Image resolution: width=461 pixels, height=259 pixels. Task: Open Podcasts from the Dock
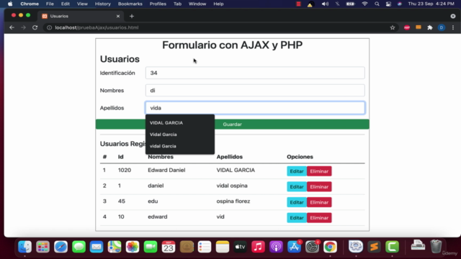[276, 247]
